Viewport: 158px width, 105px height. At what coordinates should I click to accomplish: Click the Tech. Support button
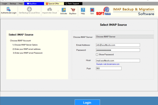[x=73, y=4]
